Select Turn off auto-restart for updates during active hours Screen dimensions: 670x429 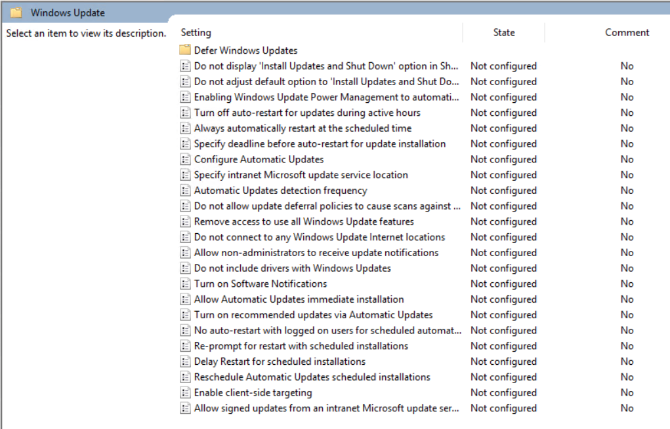pos(307,113)
